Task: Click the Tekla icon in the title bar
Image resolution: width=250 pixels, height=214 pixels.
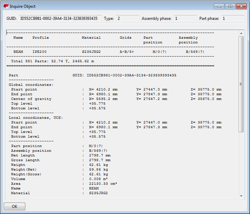Action: tap(6, 6)
